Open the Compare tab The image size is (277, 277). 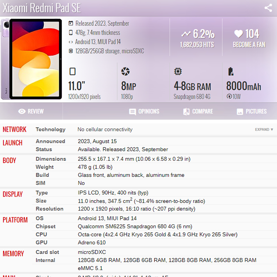[198, 111]
